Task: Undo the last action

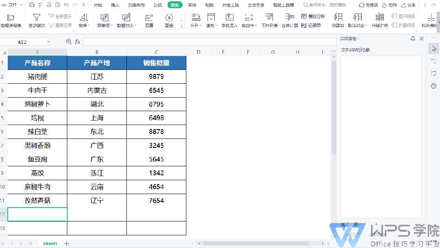Action: pos(66,5)
